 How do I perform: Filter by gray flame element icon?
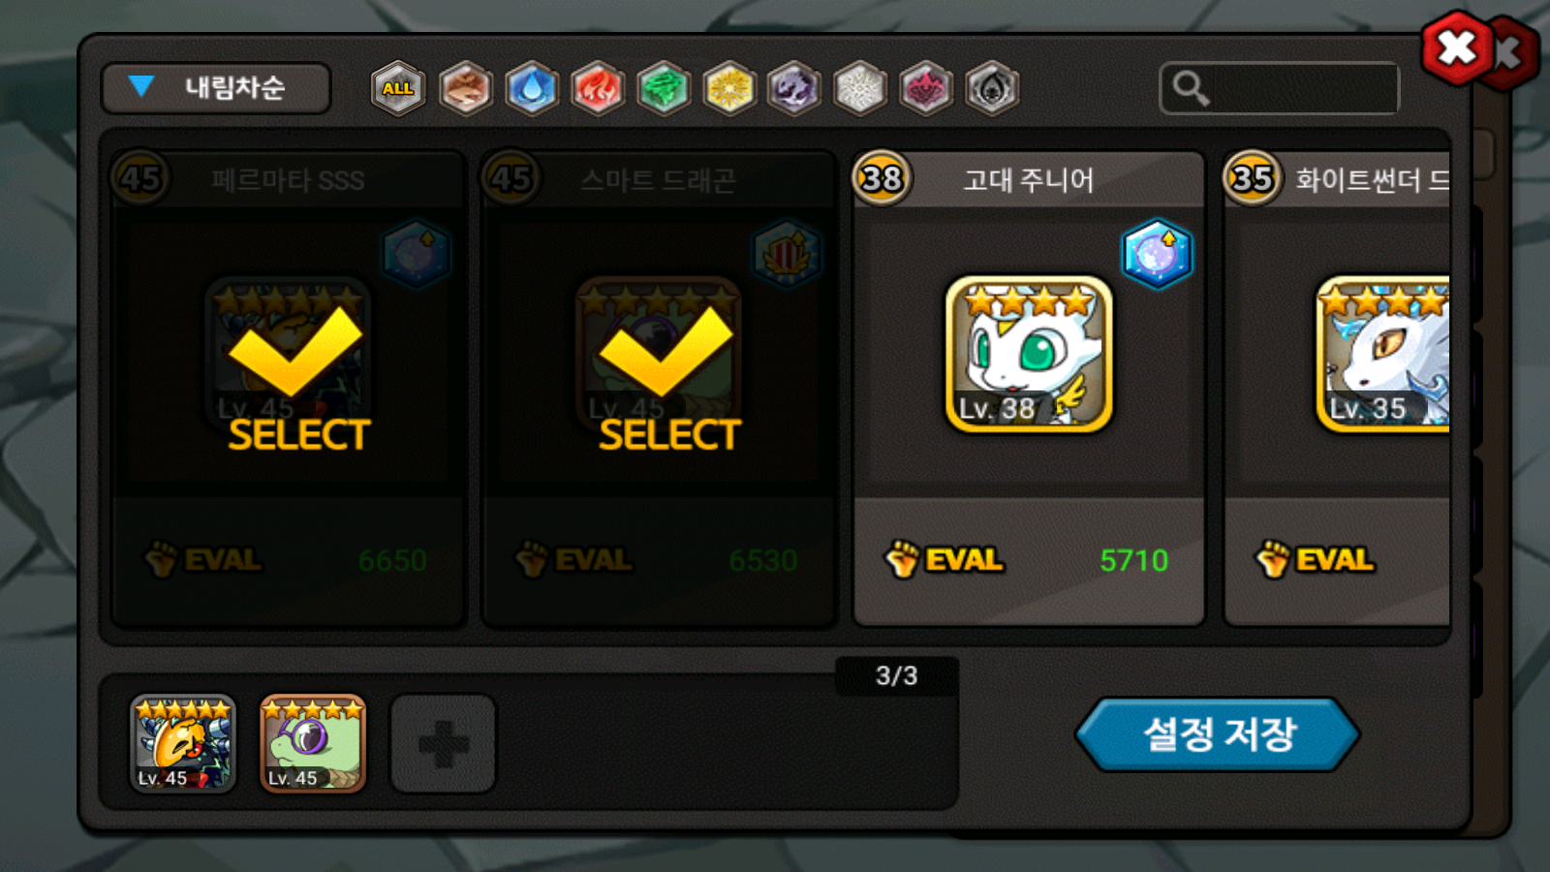(x=992, y=88)
